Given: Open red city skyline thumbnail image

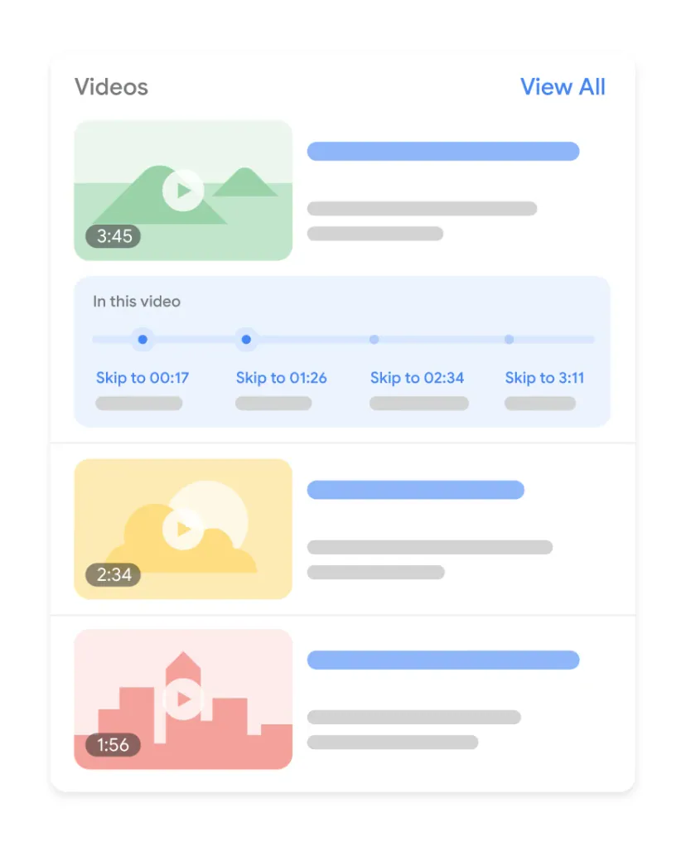Looking at the screenshot, I should [183, 699].
